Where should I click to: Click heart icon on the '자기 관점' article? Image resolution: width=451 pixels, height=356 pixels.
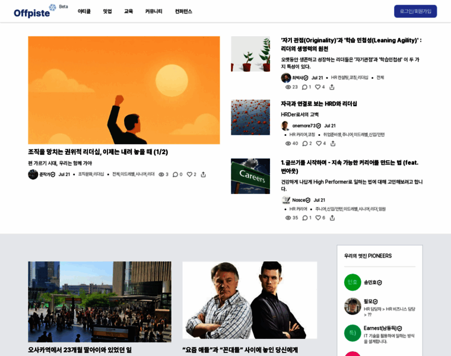point(318,87)
